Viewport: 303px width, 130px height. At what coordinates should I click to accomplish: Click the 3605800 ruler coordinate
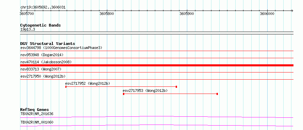107,14
